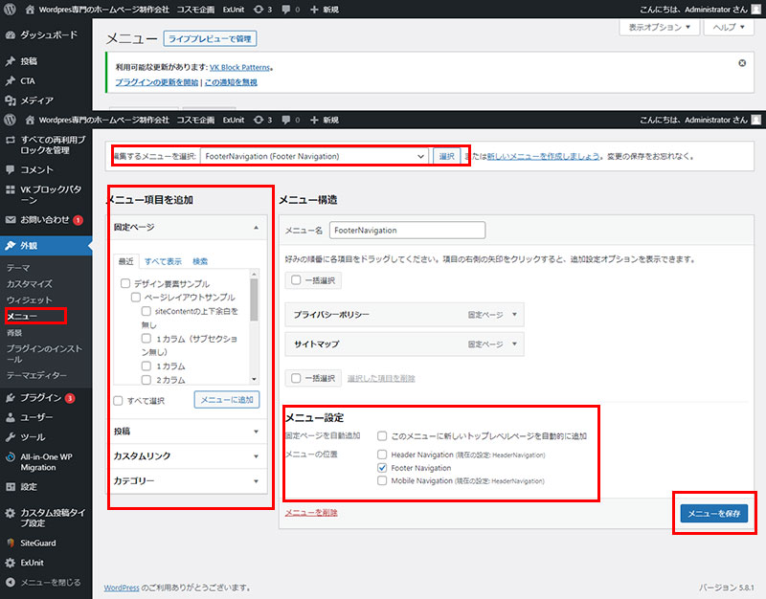This screenshot has height=599, width=766.
Task: Dismiss the update notice with close icon
Action: click(742, 63)
